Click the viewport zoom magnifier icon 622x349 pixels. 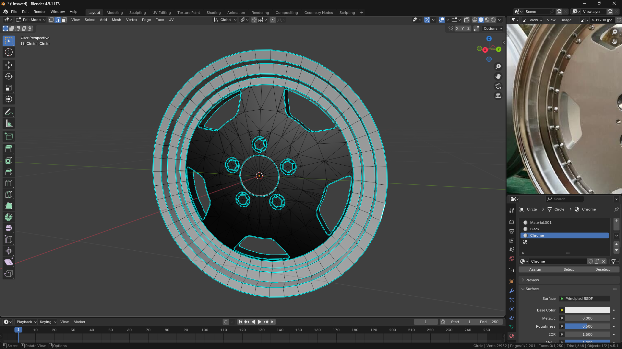(498, 67)
